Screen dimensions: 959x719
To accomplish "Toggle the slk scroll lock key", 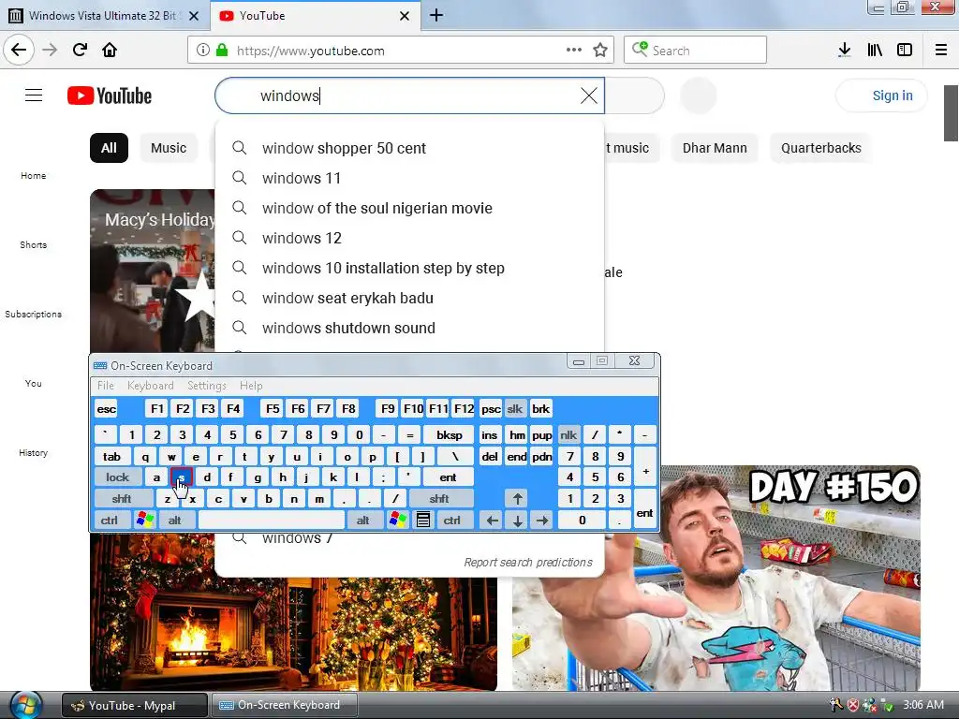I will [515, 408].
